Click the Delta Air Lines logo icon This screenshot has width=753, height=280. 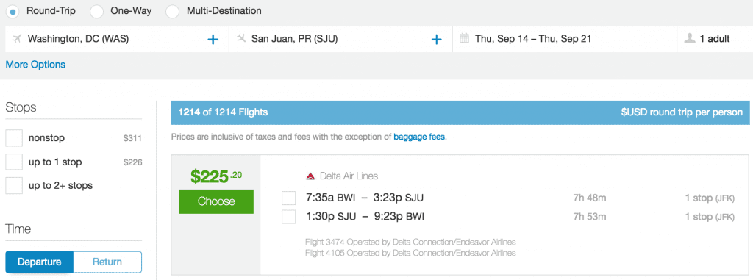click(x=310, y=176)
